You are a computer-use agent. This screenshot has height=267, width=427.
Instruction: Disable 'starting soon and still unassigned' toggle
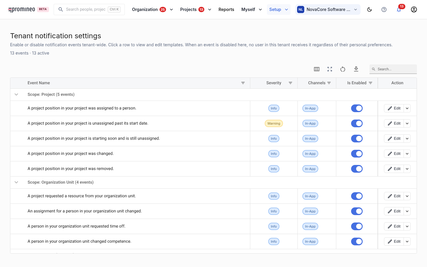pos(357,139)
